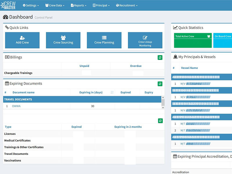Open the Crew Sourcing quick link
Image resolution: width=232 pixels, height=174 pixels.
[63, 40]
